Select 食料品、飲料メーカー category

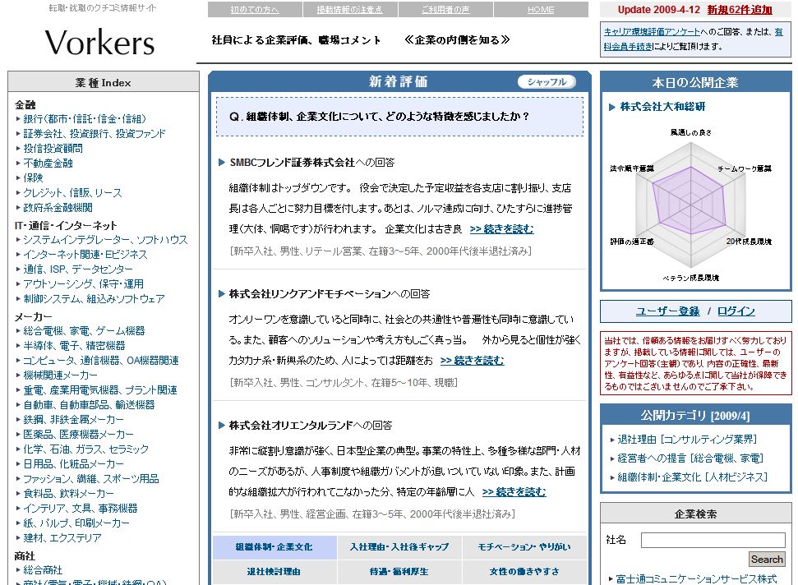pos(69,494)
